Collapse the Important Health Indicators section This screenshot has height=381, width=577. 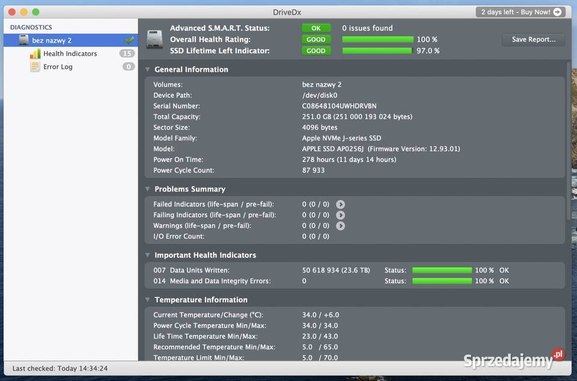pyautogui.click(x=148, y=255)
